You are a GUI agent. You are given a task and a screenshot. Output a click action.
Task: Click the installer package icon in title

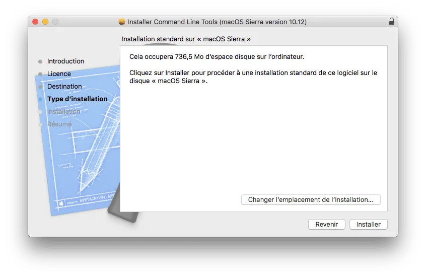(x=121, y=22)
